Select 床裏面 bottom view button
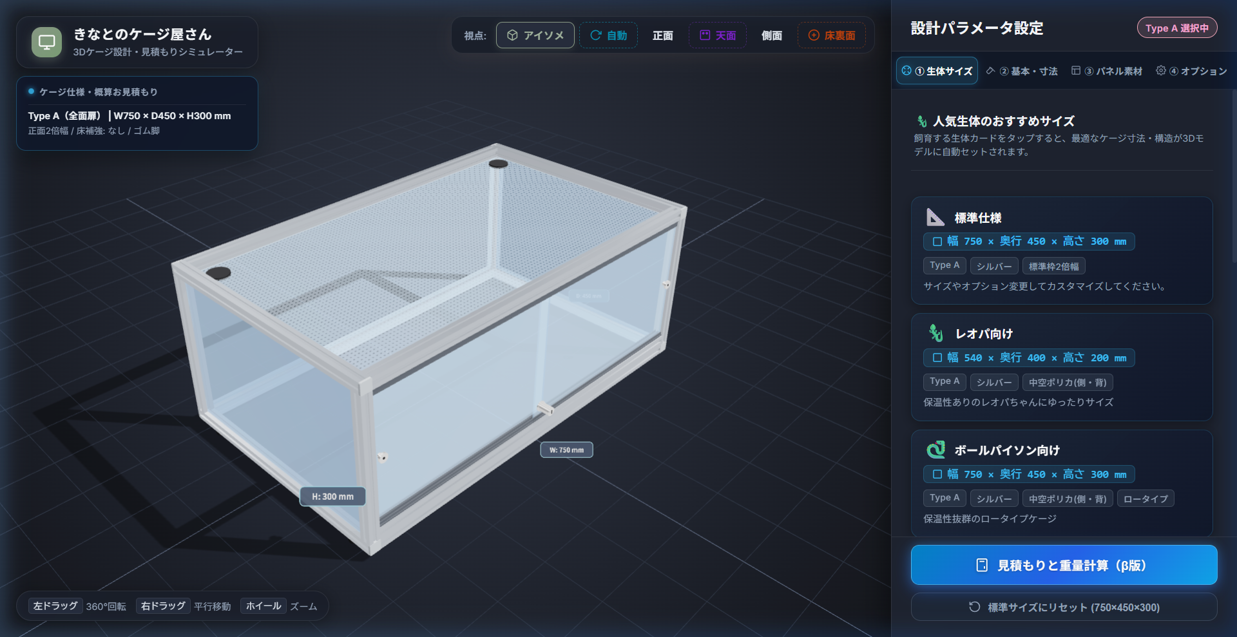Viewport: 1237px width, 637px height. 832,35
